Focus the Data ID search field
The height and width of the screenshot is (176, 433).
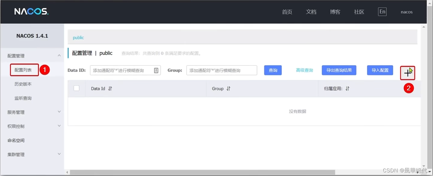[x=125, y=70]
